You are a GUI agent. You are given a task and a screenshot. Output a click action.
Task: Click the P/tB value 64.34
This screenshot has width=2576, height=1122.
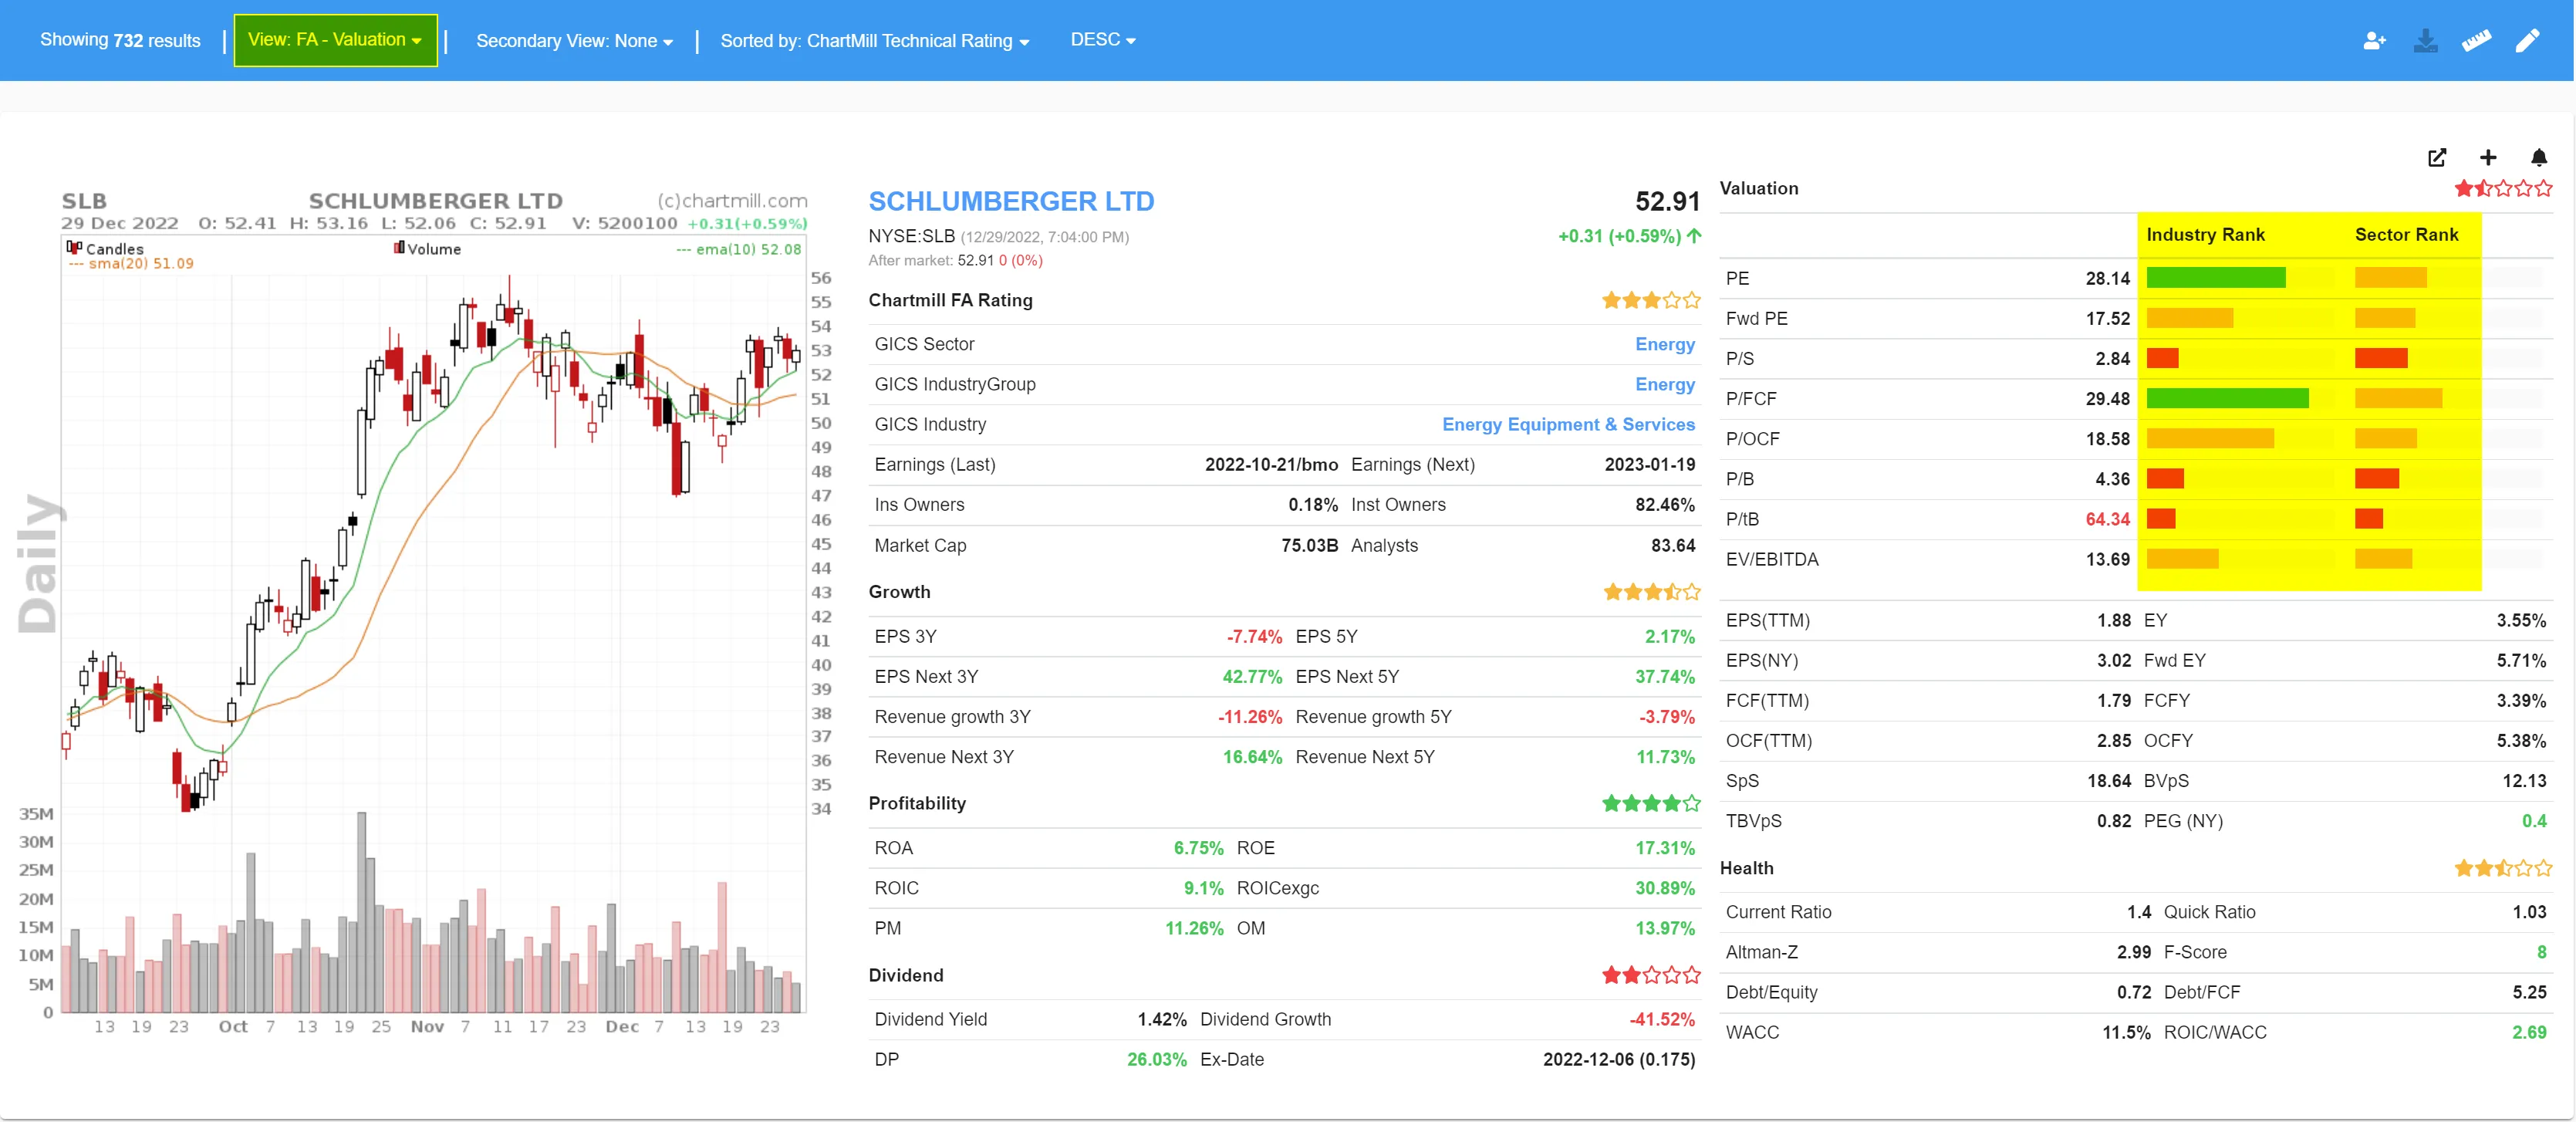coord(2107,519)
